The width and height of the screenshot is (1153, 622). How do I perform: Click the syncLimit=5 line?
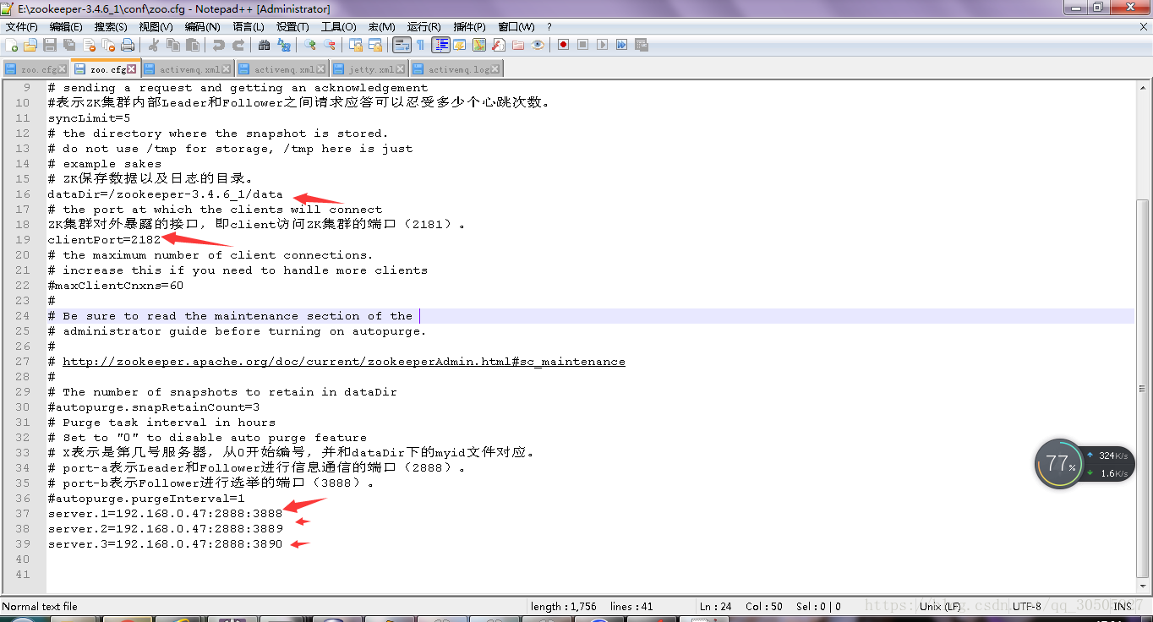89,118
